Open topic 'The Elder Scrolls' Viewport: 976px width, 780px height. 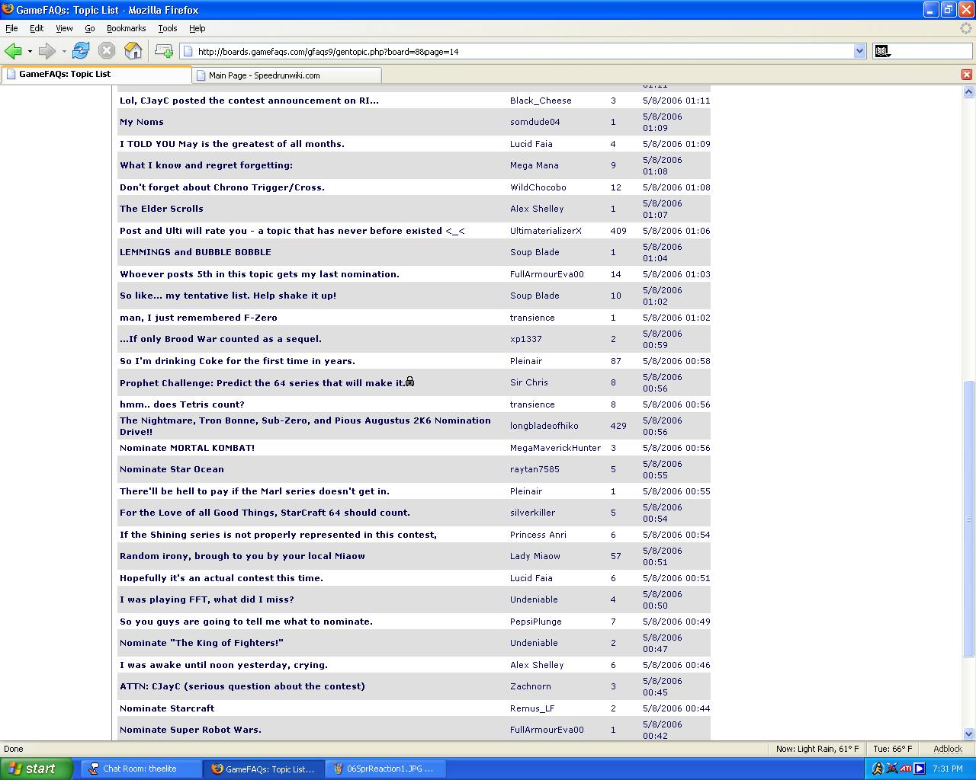[x=161, y=209]
